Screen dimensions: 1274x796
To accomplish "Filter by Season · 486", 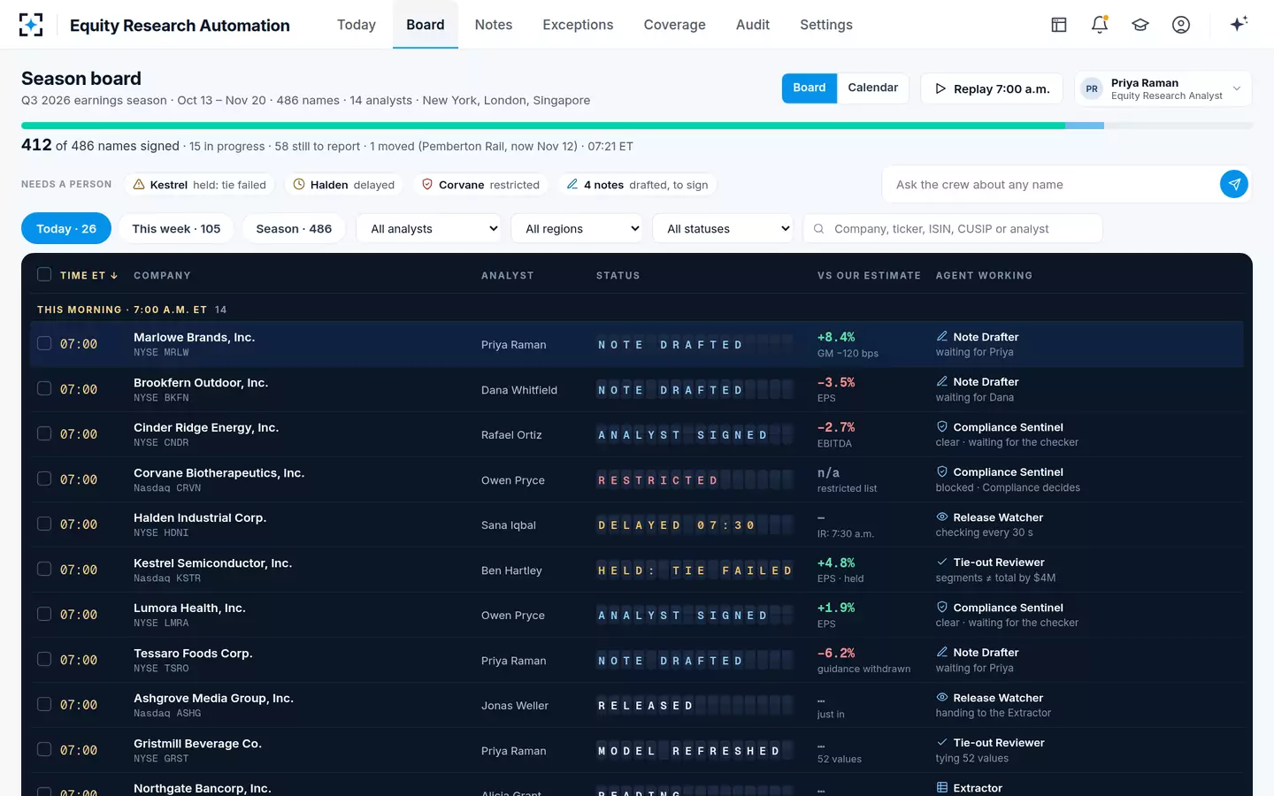I will click(294, 228).
